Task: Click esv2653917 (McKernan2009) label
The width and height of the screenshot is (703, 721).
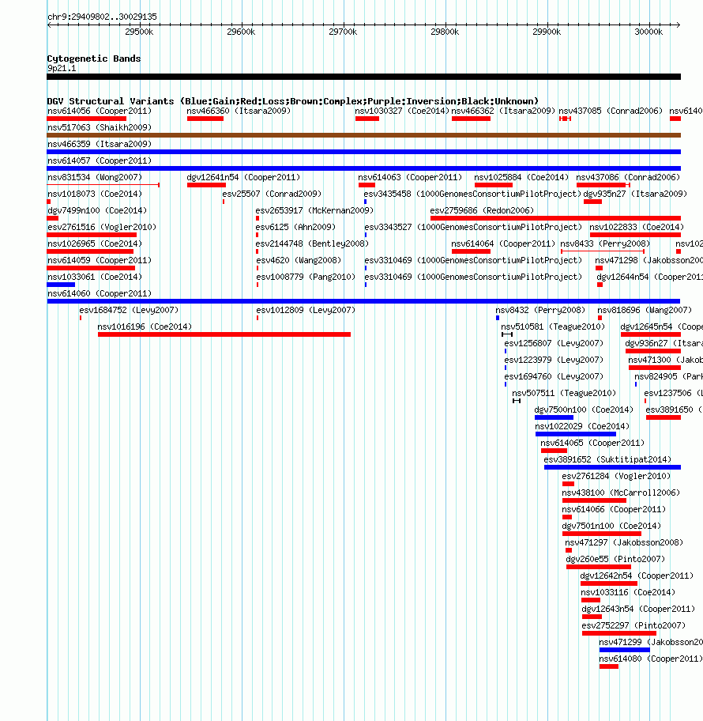Action: click(314, 210)
